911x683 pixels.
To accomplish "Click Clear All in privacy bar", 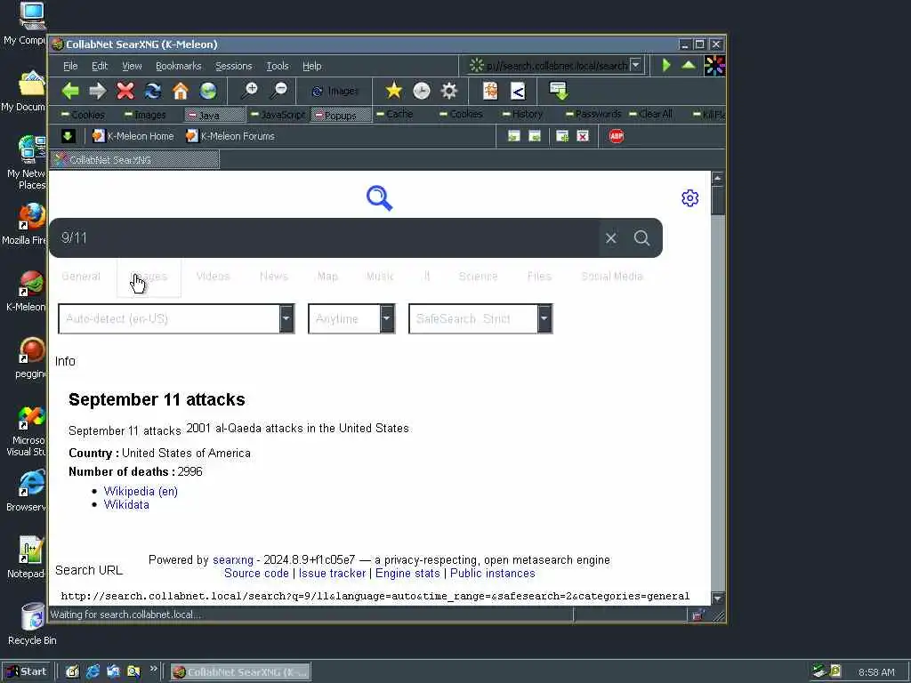I will pos(650,114).
